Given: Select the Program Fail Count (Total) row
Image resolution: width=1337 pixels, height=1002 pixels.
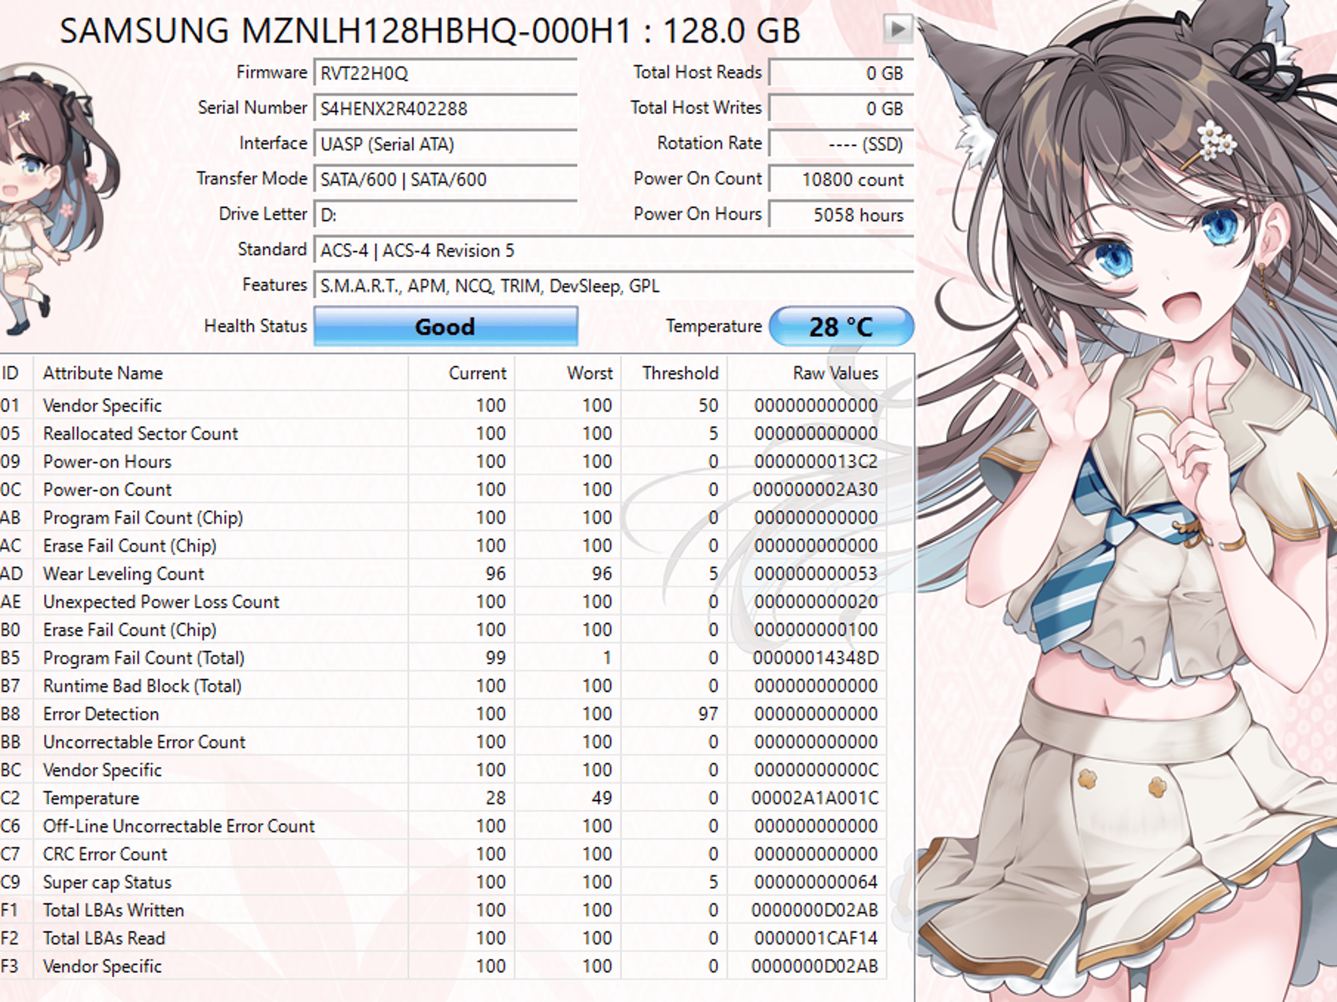Looking at the screenshot, I should 443,658.
